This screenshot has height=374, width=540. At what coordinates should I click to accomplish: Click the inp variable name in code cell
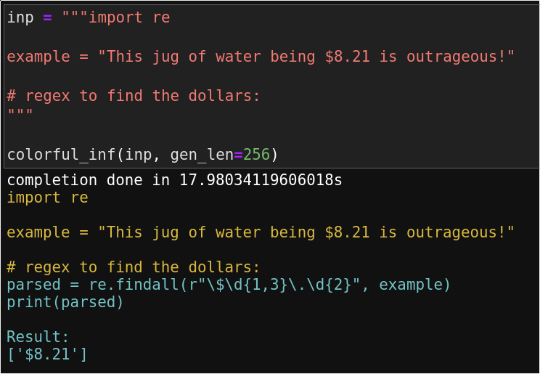[x=20, y=17]
